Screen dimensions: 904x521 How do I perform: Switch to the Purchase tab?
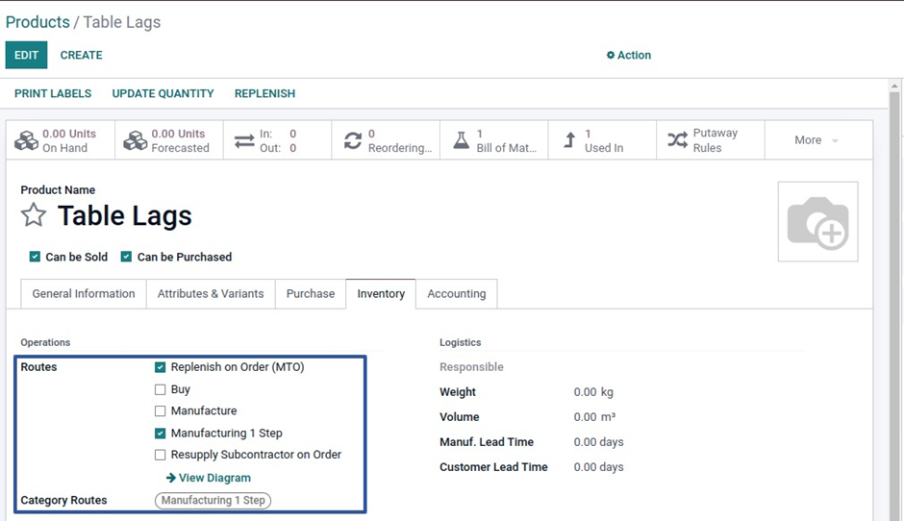pyautogui.click(x=311, y=294)
